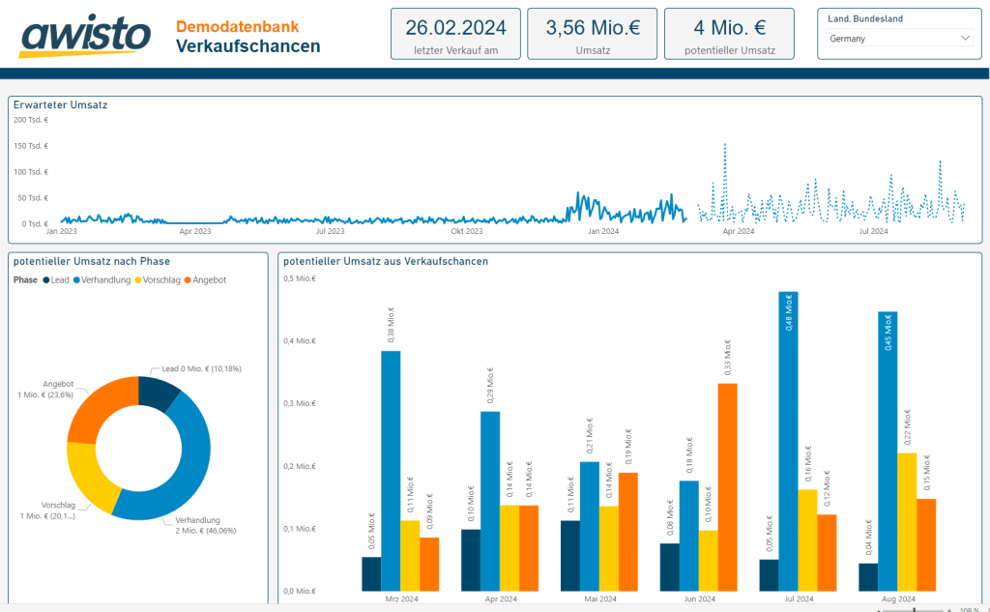990x612 pixels.
Task: Click the Lead legend color marker
Action: point(46,279)
